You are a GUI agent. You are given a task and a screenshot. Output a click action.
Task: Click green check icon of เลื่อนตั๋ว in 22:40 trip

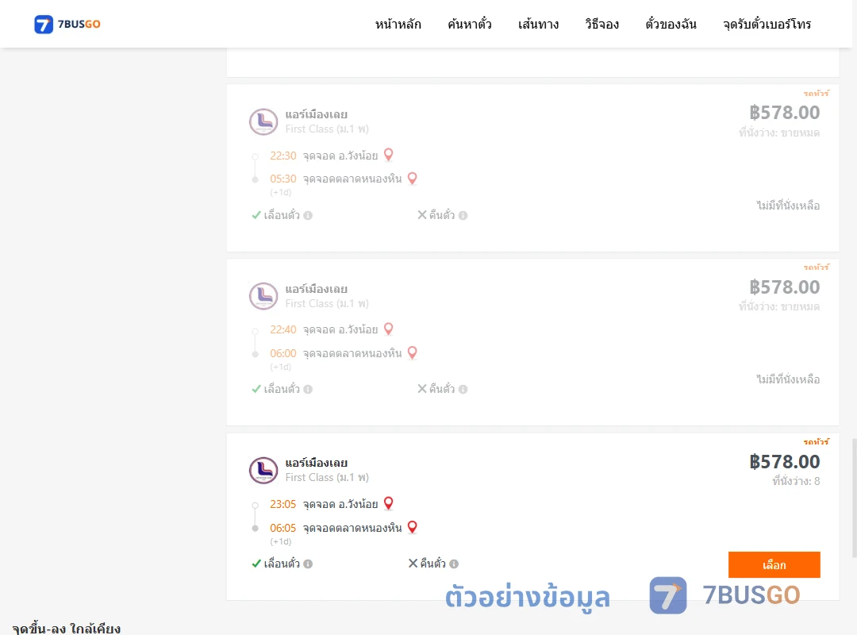(256, 389)
